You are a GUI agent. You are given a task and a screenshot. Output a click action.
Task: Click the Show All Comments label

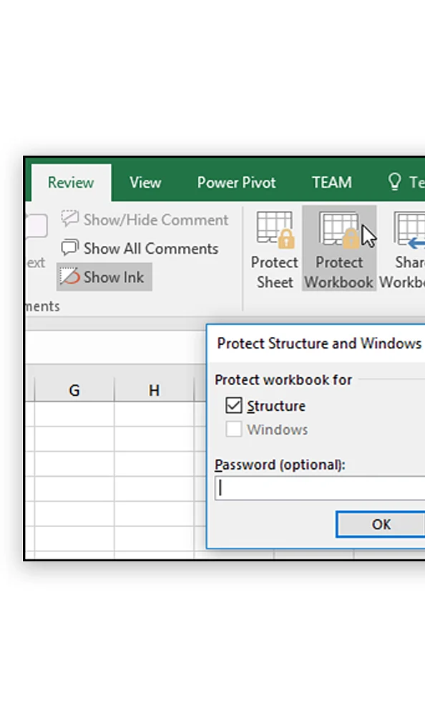pyautogui.click(x=151, y=248)
